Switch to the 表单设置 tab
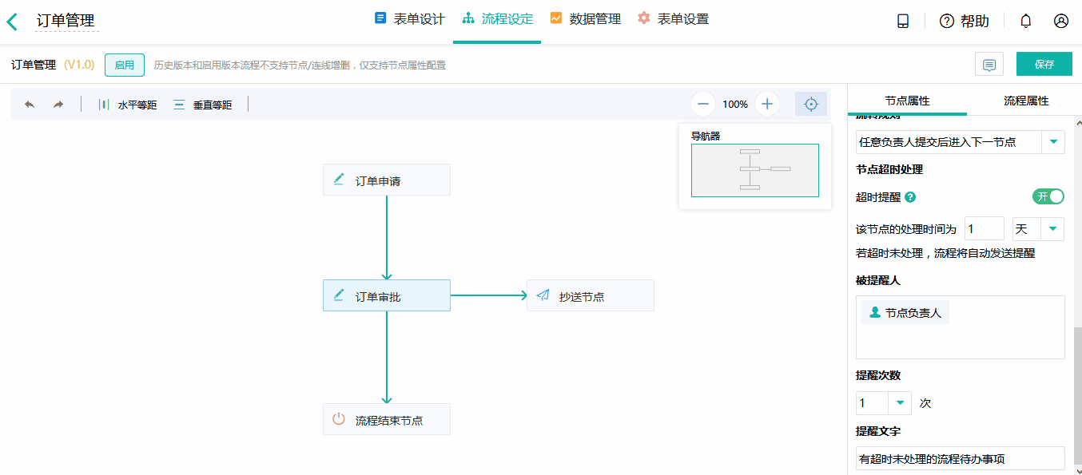The image size is (1082, 475). tap(673, 19)
